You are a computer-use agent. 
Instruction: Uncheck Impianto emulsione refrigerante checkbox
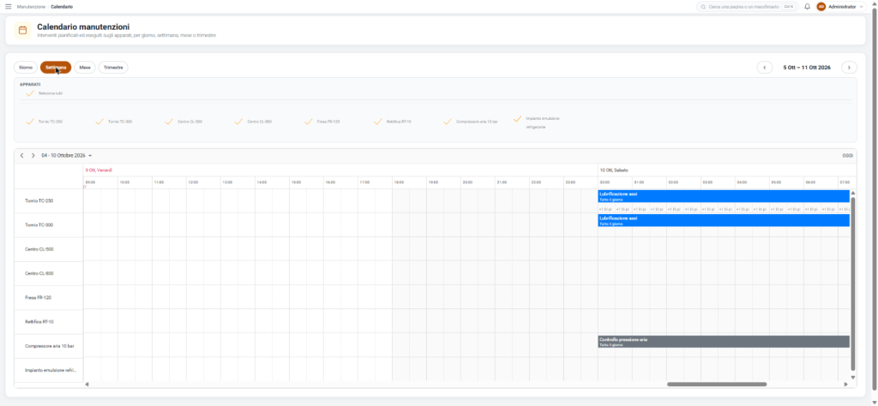pos(517,118)
